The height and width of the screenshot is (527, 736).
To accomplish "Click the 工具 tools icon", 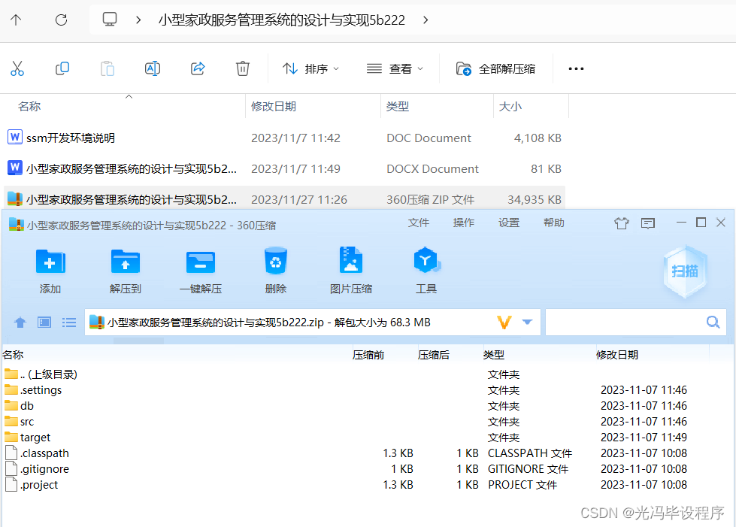I will [x=426, y=269].
